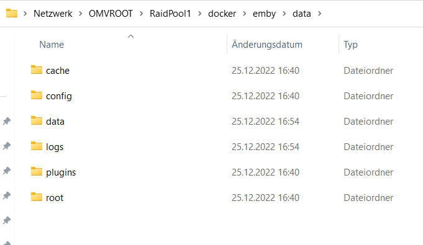The image size is (423, 245).
Task: Click the folder icon in address bar
Action: [x=12, y=13]
